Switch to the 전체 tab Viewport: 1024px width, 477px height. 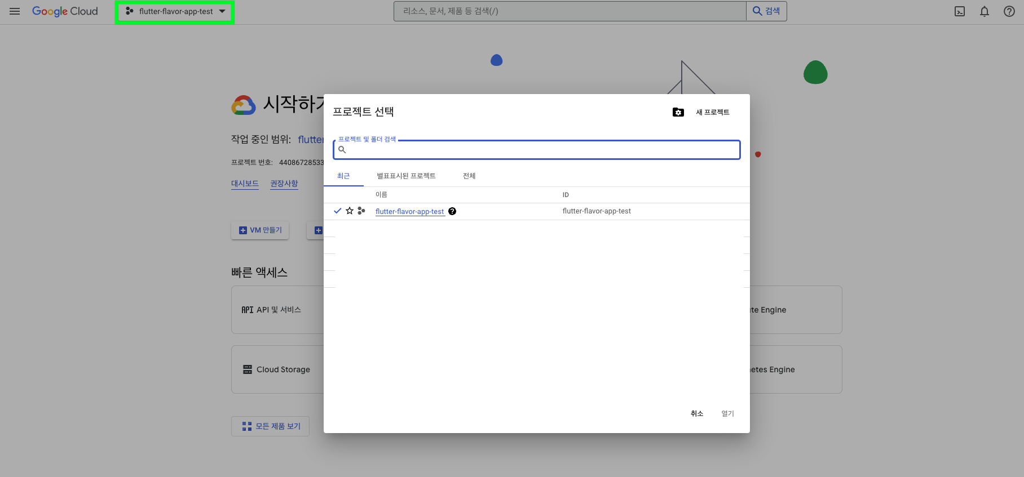point(469,176)
